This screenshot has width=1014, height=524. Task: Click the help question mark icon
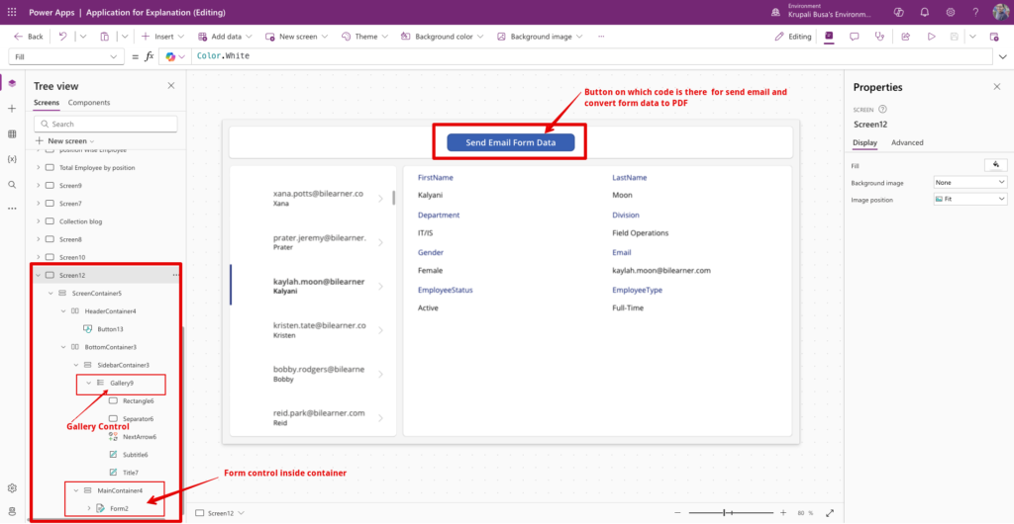coord(975,12)
